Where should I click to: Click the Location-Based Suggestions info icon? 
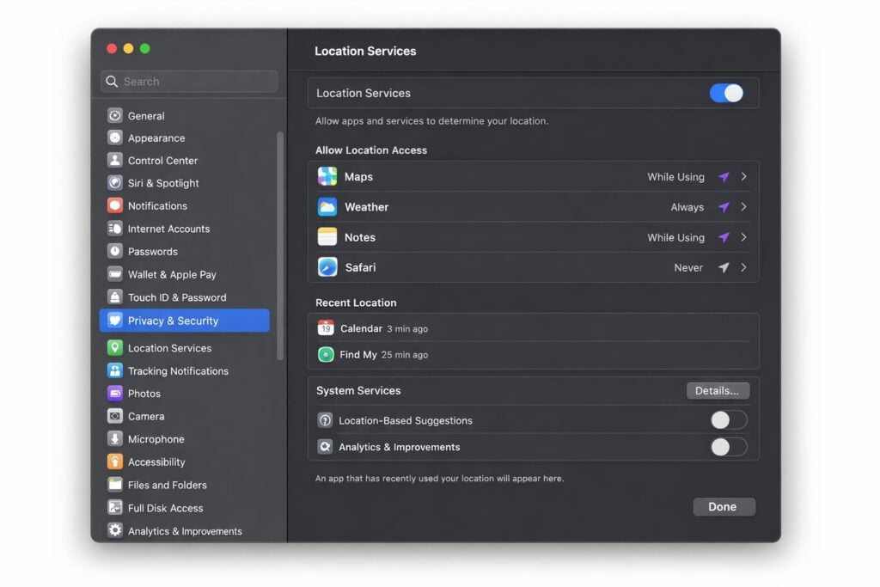point(326,420)
